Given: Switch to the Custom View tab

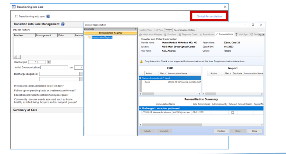Looking at the screenshot, I should click(x=145, y=30).
